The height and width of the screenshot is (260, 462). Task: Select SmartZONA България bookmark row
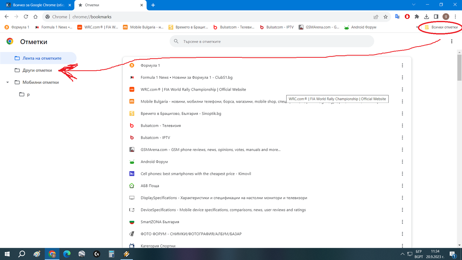[267, 222]
